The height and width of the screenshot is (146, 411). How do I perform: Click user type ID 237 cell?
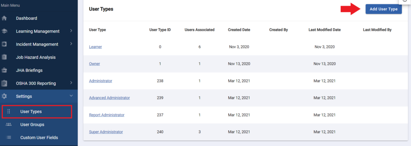tap(160, 115)
